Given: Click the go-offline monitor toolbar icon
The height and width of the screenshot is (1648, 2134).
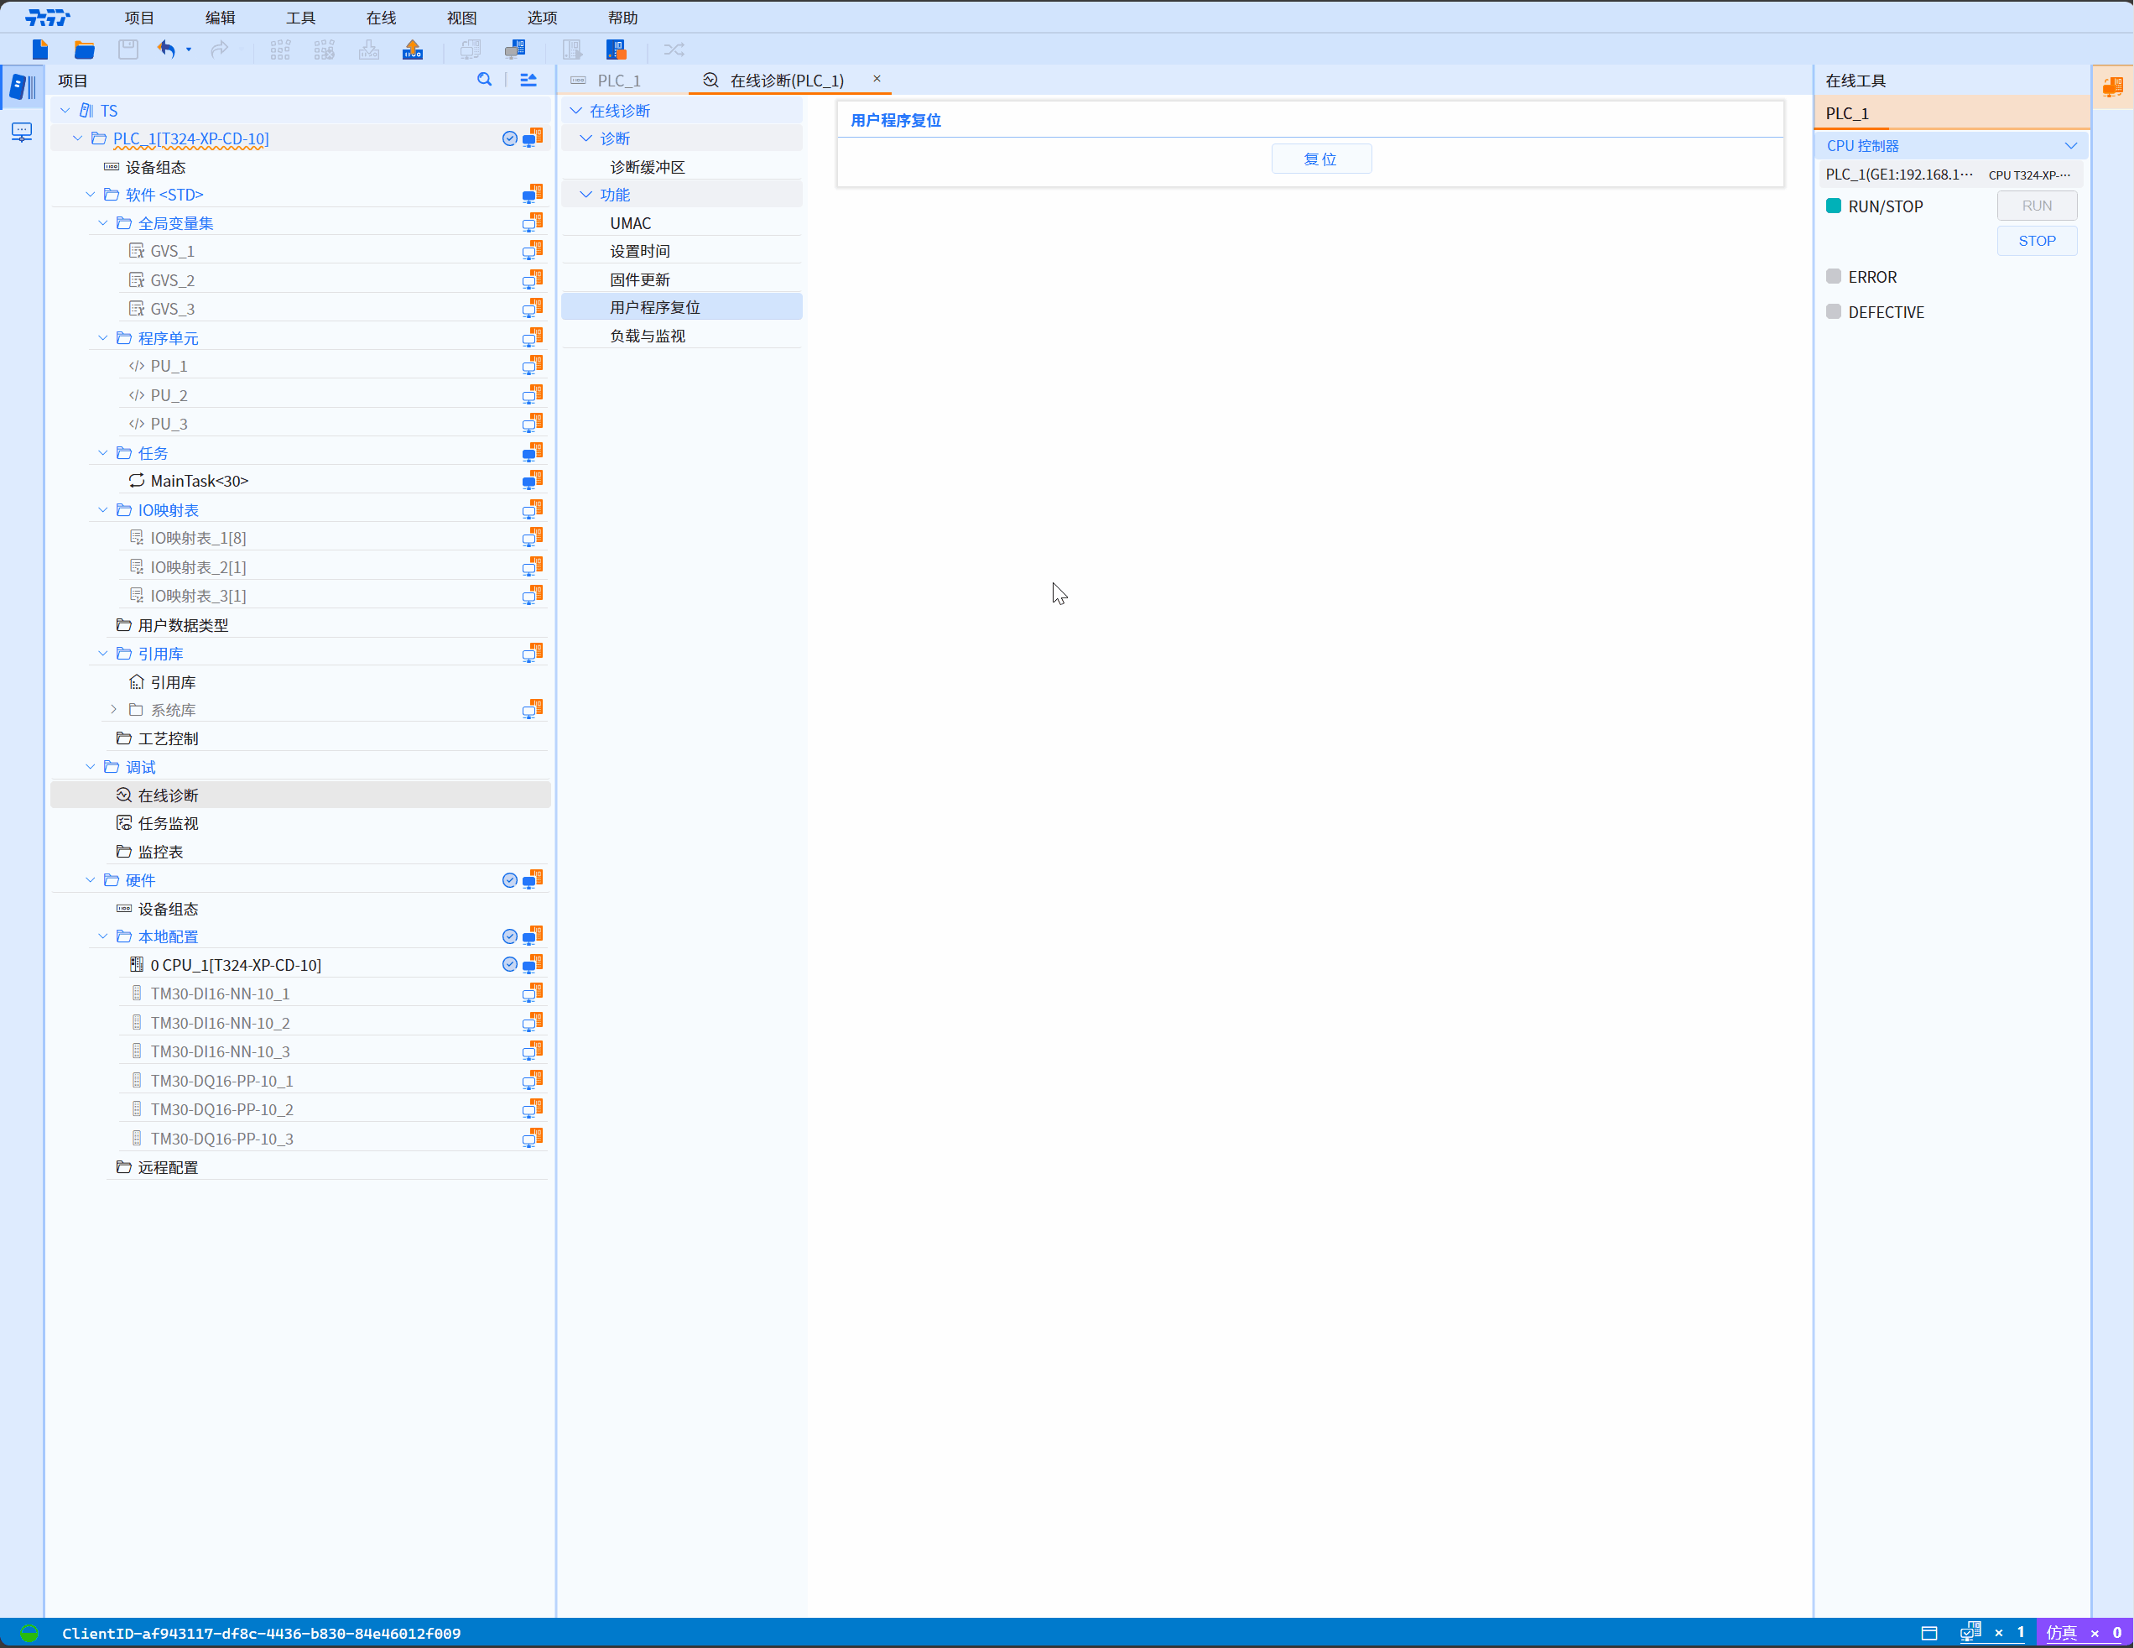Looking at the screenshot, I should pyautogui.click(x=515, y=49).
